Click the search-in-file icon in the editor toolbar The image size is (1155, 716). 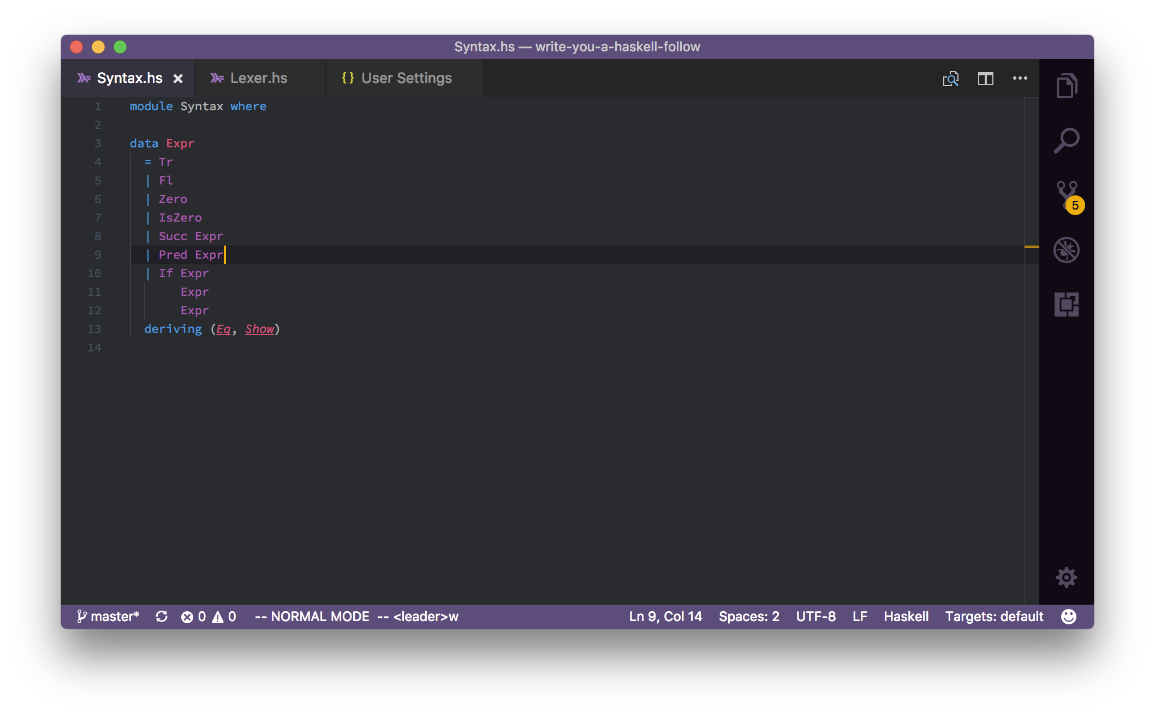(951, 79)
